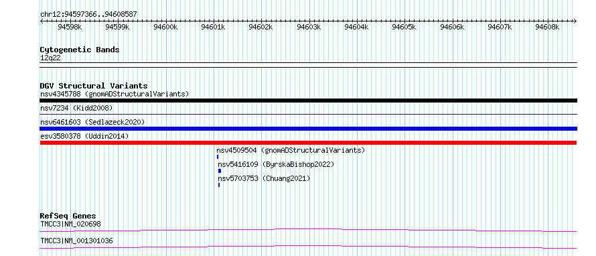The image size is (596, 256).
Task: Click the pink TMCC3 NM_020698 transcript line
Action: tap(308, 230)
